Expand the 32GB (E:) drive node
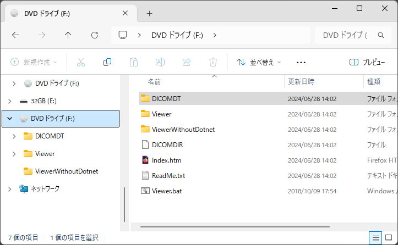 pos(10,101)
